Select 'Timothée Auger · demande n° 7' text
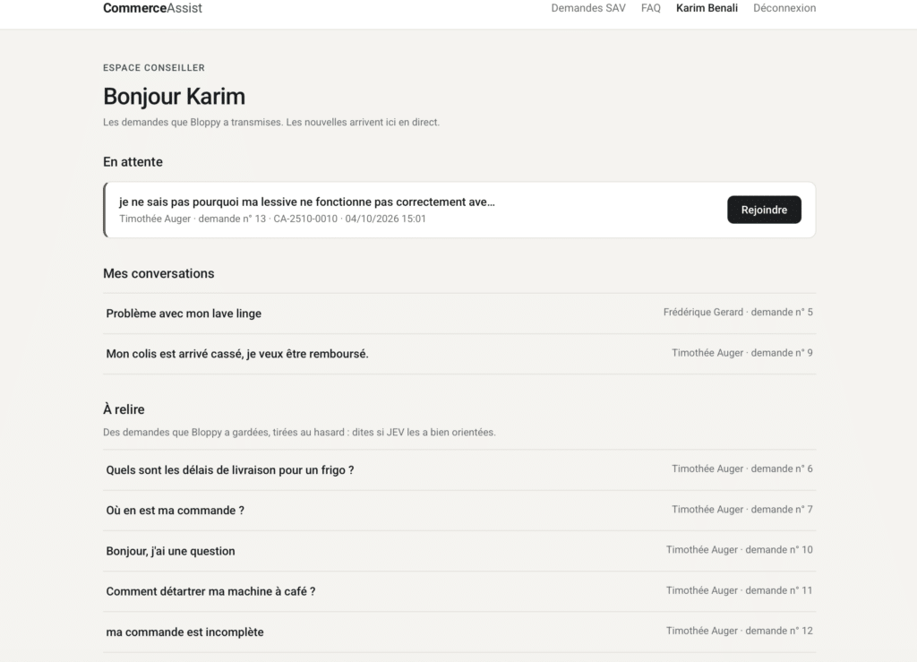917x662 pixels. [x=741, y=510]
